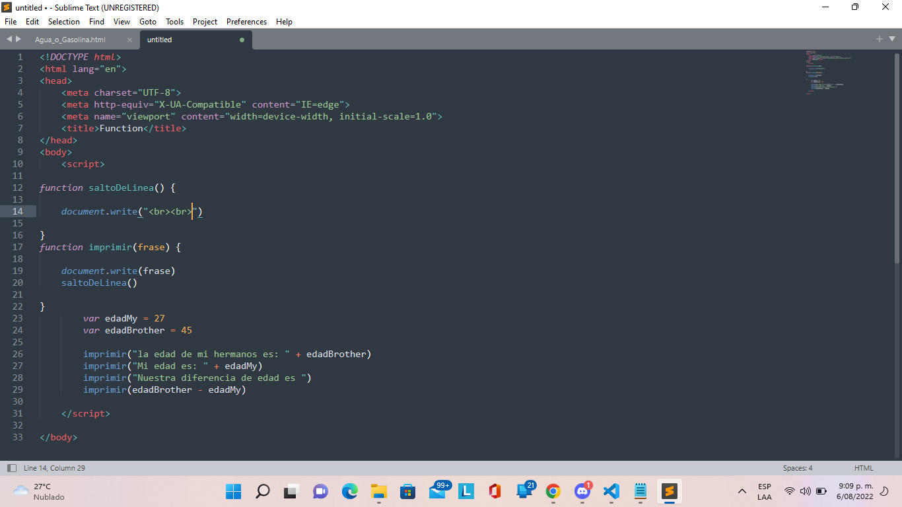
Task: Change syntax via the HTML status label
Action: (864, 468)
